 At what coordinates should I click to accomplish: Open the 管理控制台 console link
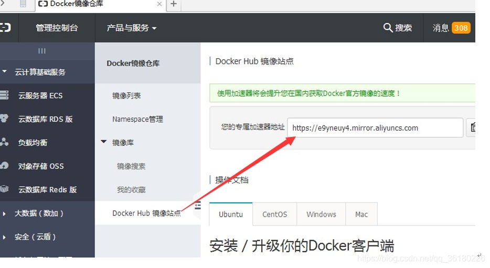click(x=57, y=28)
